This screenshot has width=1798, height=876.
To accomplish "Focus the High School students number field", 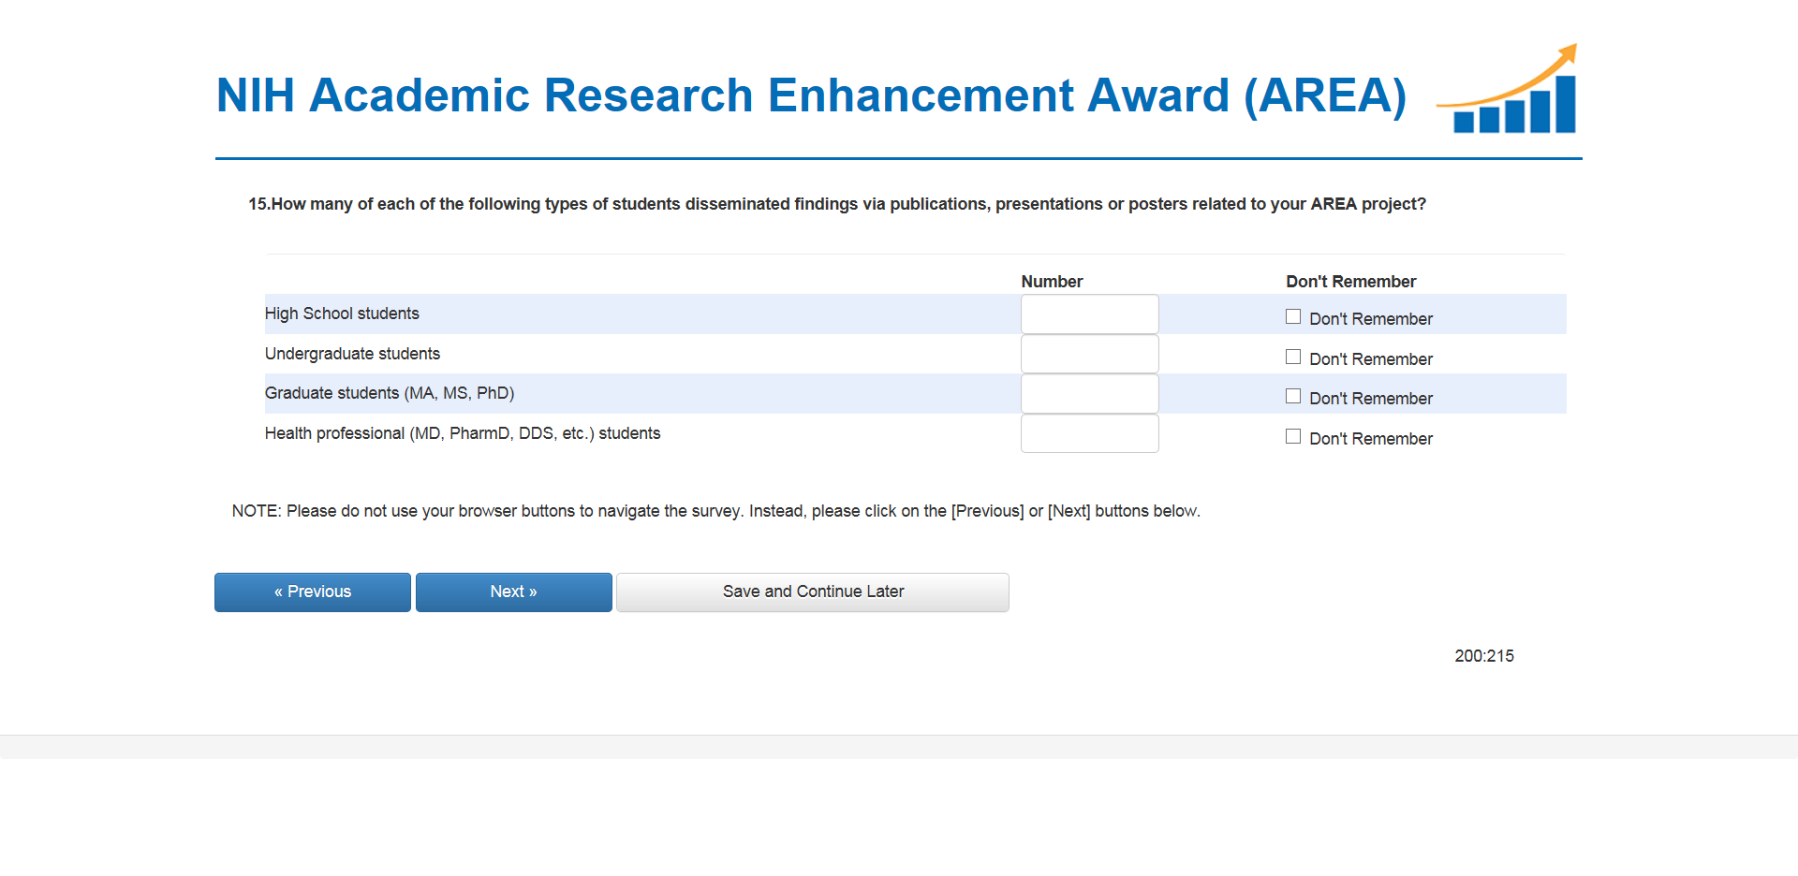I will point(1089,314).
